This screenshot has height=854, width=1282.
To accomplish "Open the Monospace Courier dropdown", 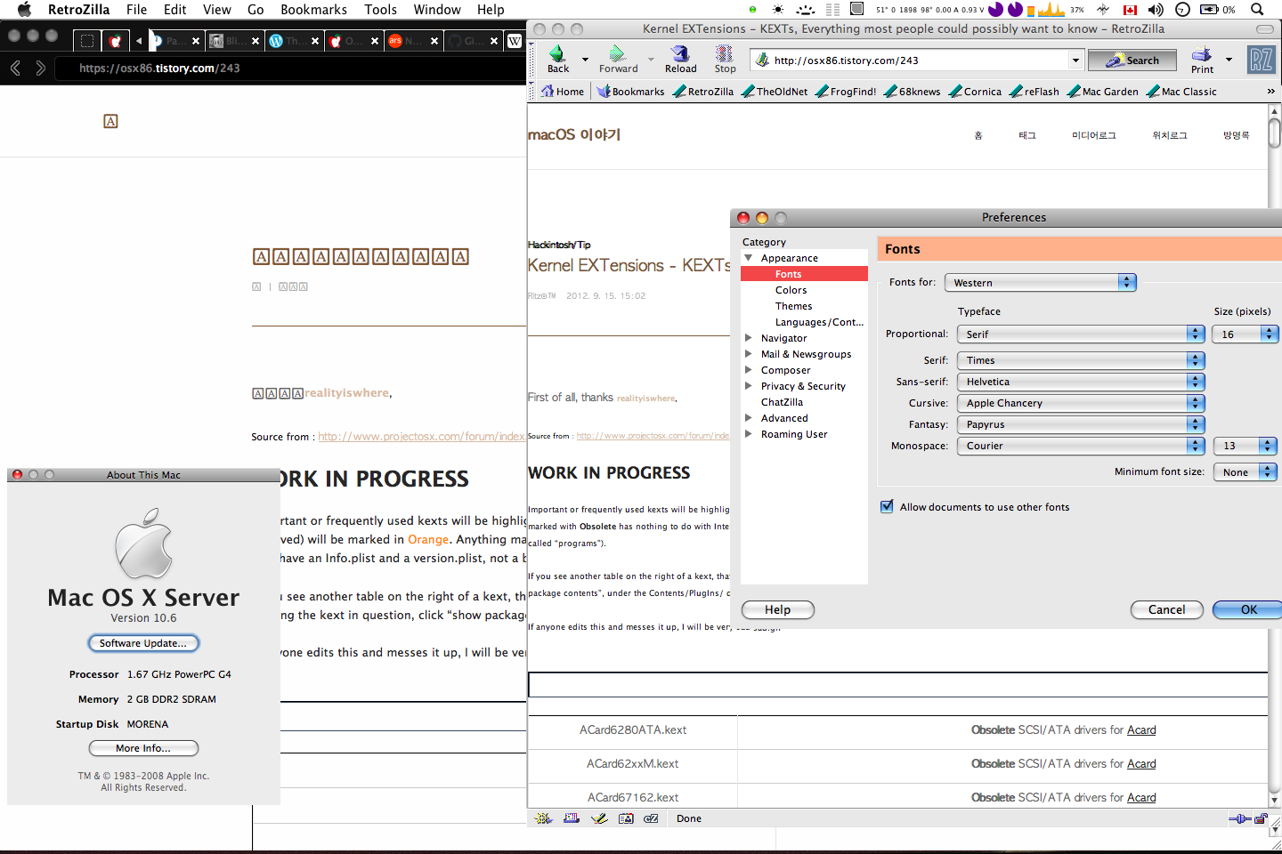I will [x=1082, y=446].
